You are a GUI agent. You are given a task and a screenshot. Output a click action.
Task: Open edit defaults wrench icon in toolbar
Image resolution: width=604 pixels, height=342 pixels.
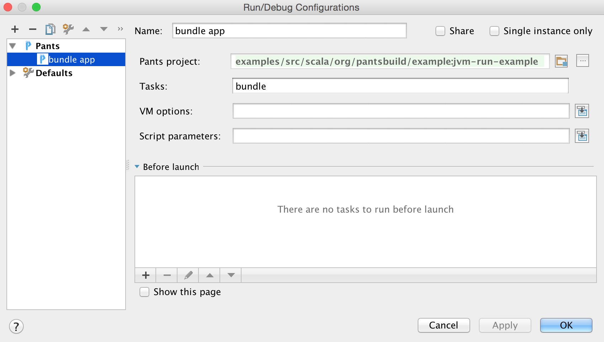coord(68,29)
